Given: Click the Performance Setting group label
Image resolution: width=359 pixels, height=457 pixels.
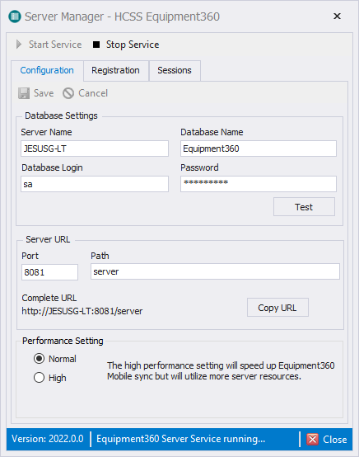Looking at the screenshot, I should (x=63, y=341).
